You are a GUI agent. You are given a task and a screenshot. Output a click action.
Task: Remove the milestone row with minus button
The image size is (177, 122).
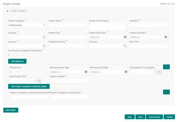coord(166,67)
